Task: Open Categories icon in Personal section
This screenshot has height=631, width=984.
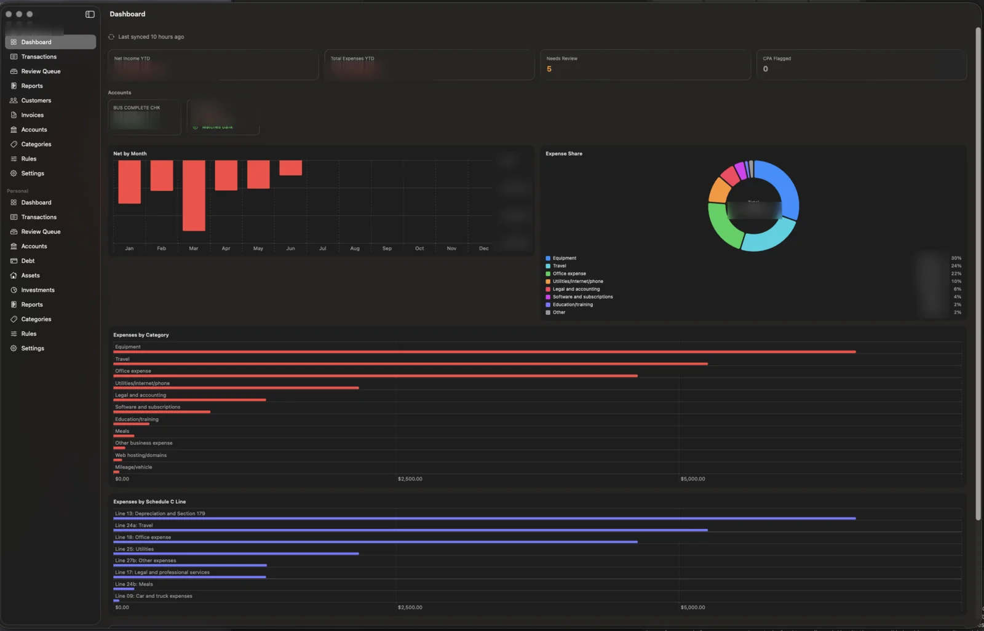Action: coord(14,319)
